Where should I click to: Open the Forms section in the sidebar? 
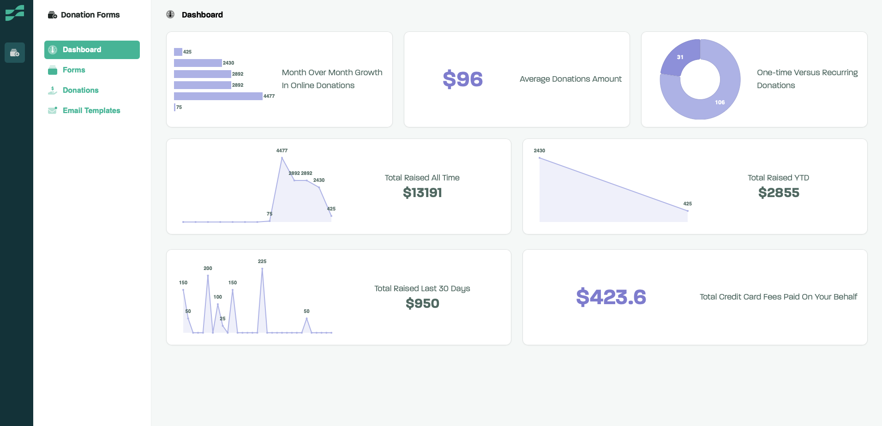pyautogui.click(x=74, y=70)
